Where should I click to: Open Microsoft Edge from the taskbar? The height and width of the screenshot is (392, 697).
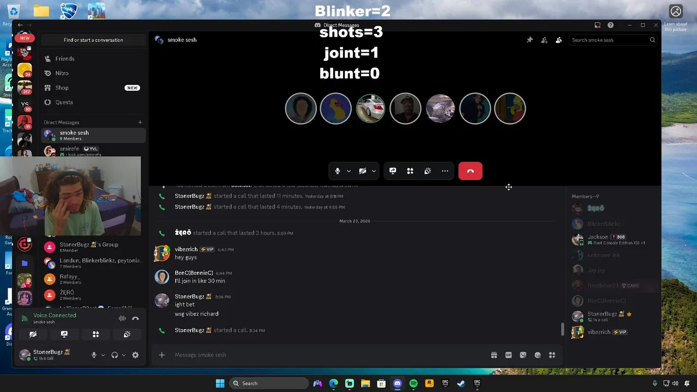(x=334, y=383)
